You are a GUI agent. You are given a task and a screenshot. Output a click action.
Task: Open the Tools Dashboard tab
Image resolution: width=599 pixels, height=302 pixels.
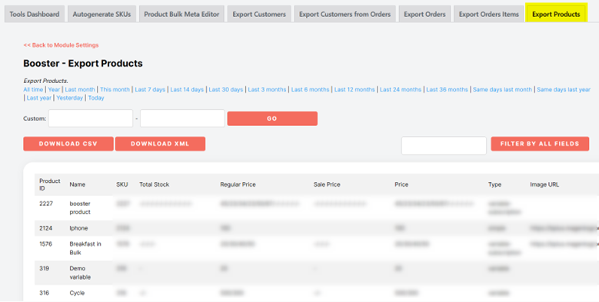[x=35, y=14]
